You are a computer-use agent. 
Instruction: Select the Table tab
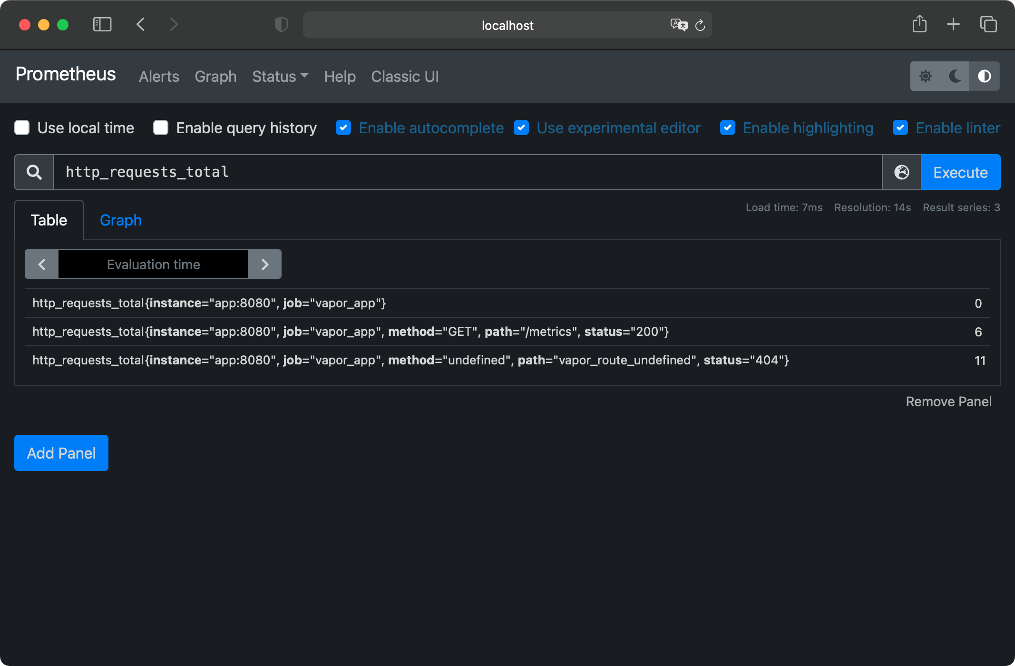(x=49, y=220)
